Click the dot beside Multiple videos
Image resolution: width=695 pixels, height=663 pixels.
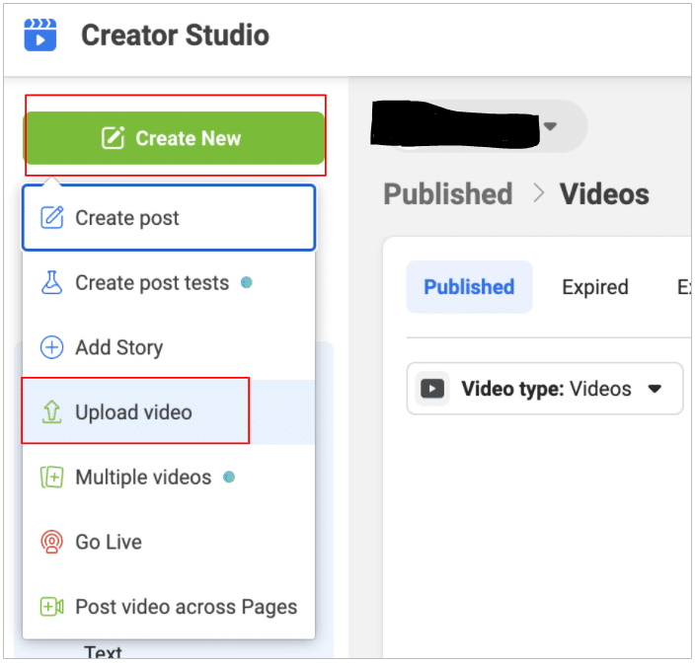coord(229,477)
